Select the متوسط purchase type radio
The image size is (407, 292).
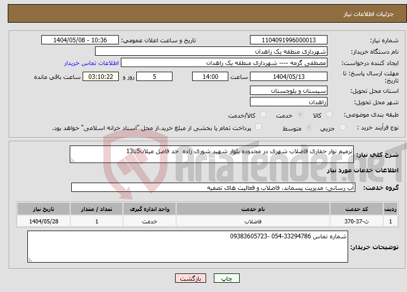click(309, 127)
